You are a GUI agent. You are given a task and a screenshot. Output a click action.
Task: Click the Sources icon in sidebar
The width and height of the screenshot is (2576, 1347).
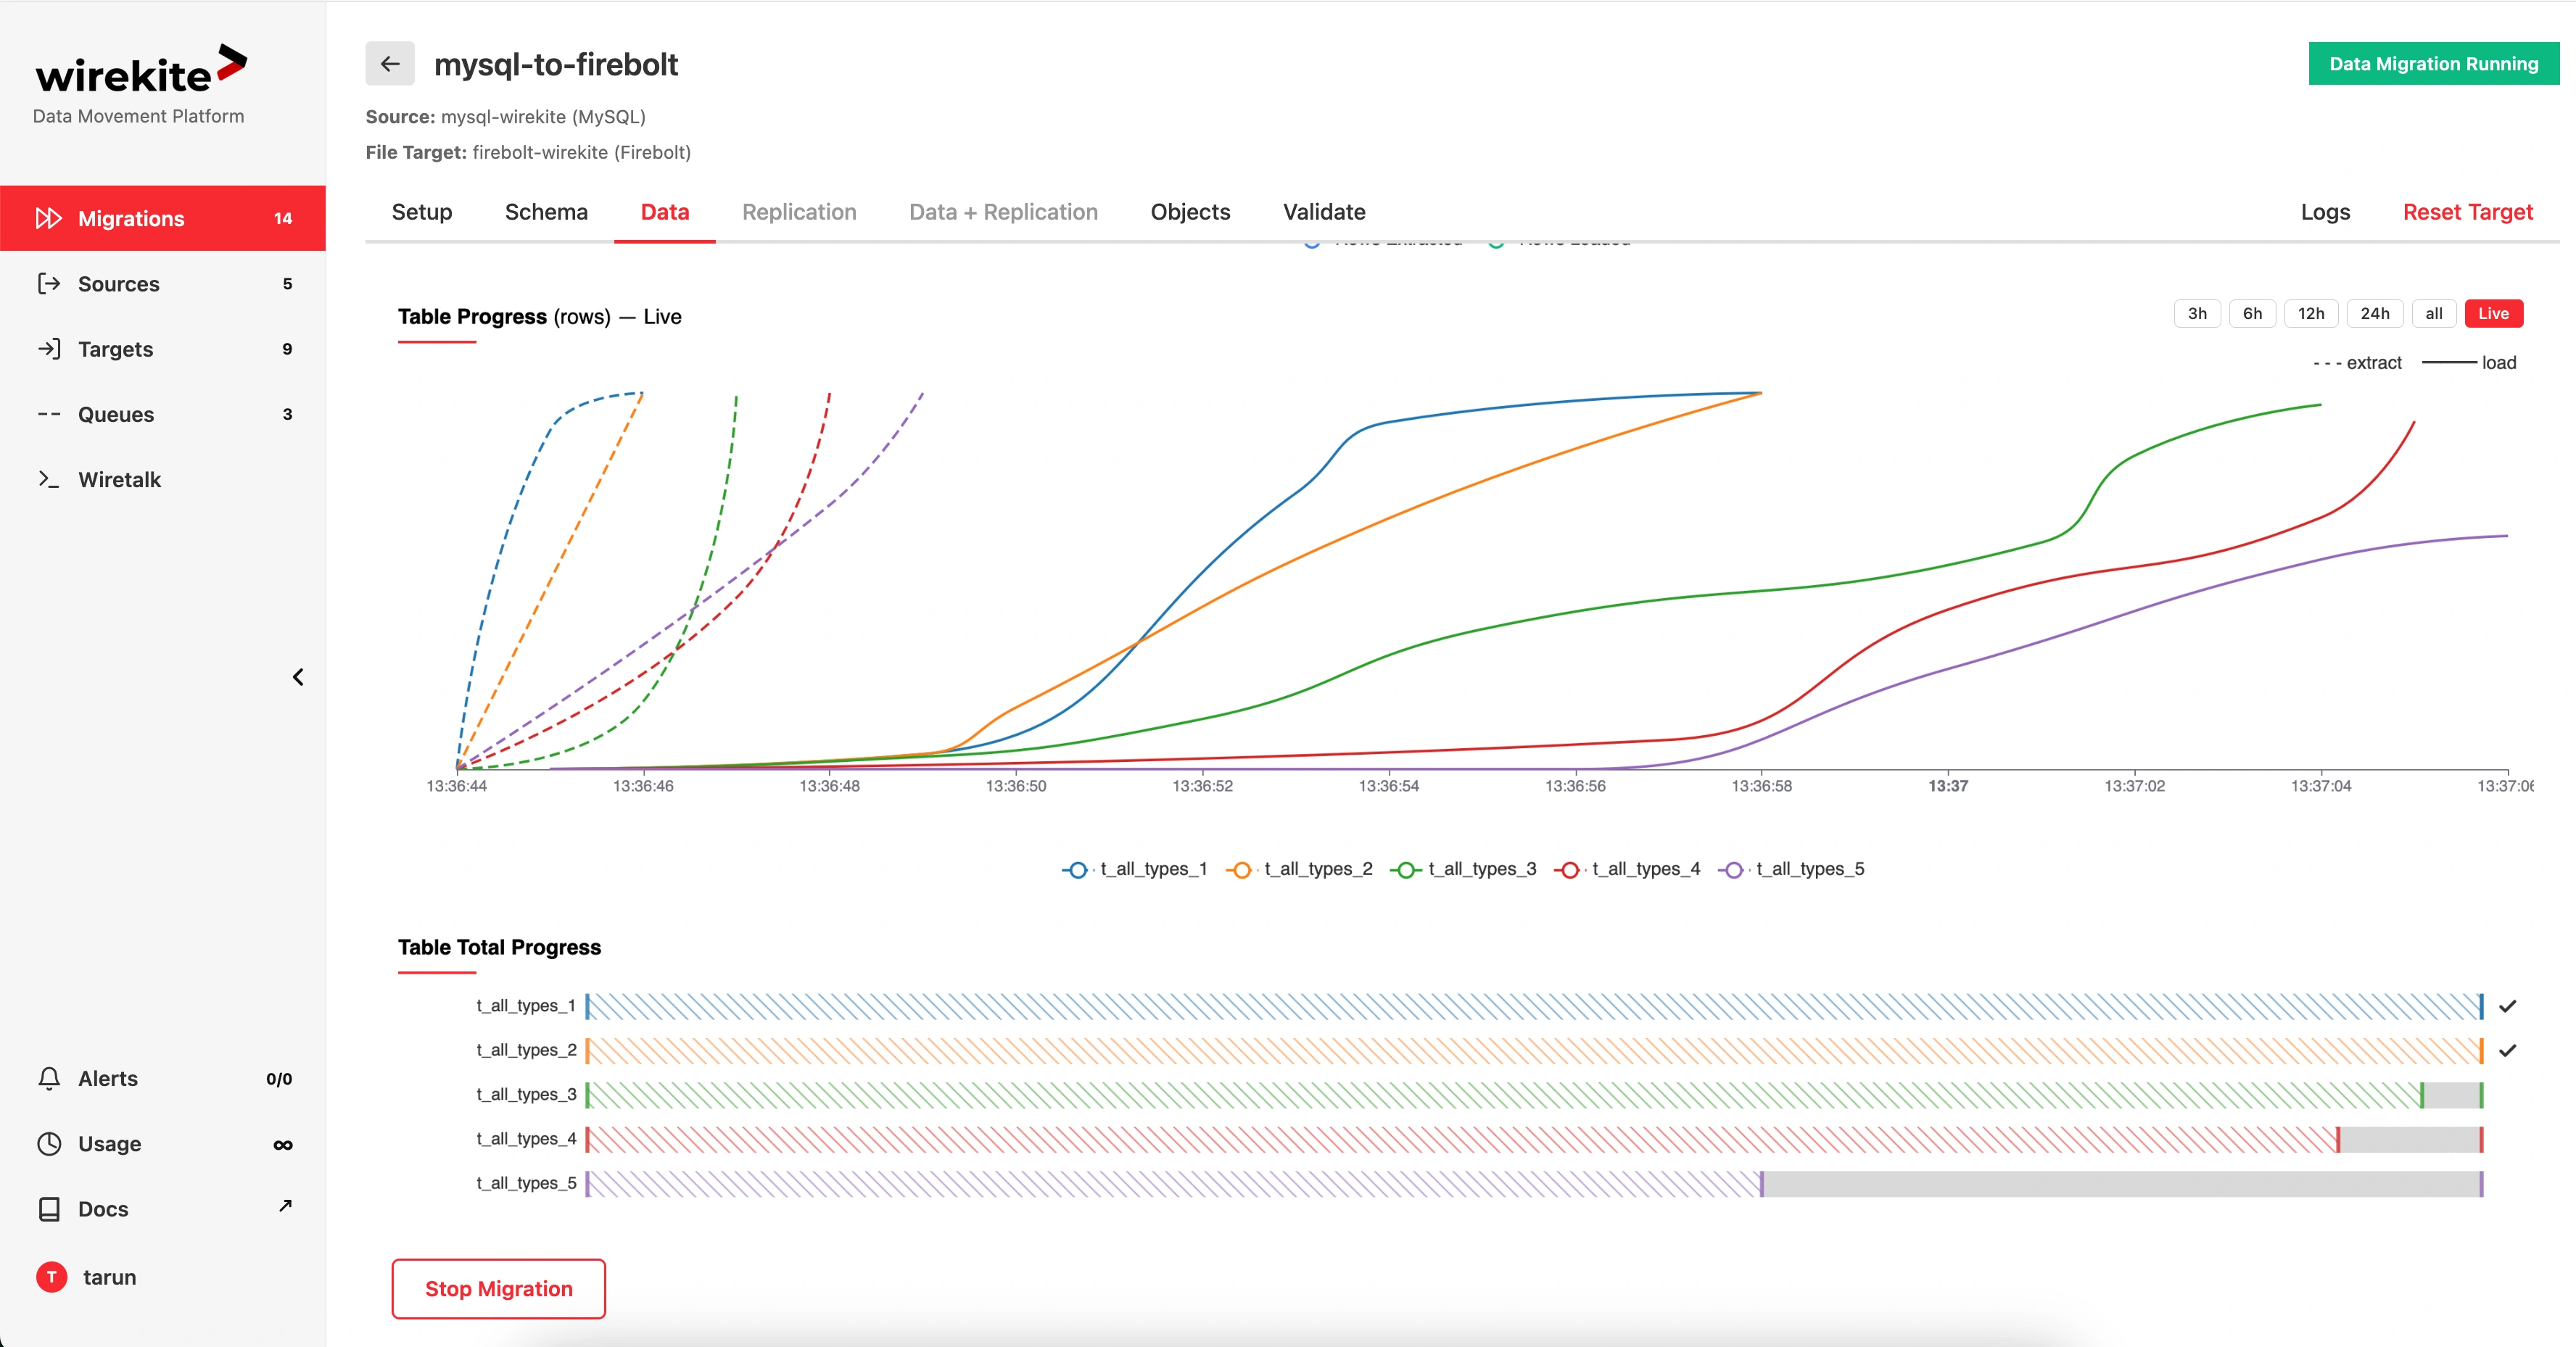49,284
